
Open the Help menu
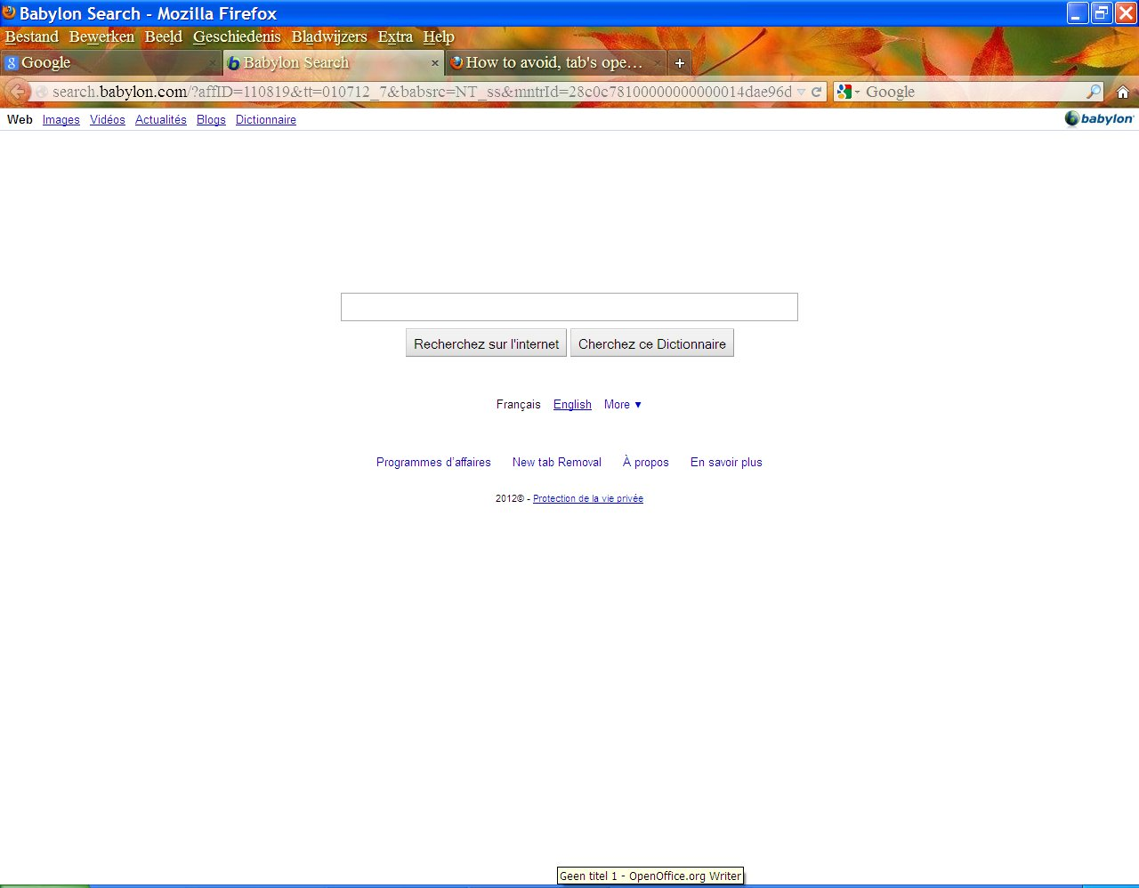coord(439,36)
